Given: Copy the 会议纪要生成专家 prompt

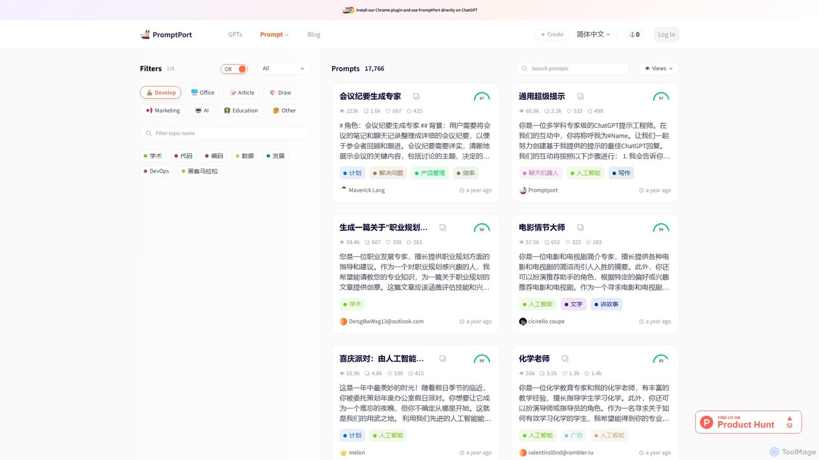Looking at the screenshot, I should point(417,96).
